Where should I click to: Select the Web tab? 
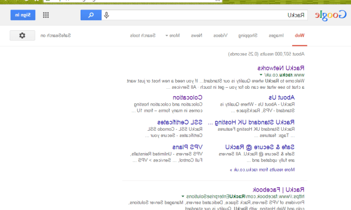[x=299, y=36]
